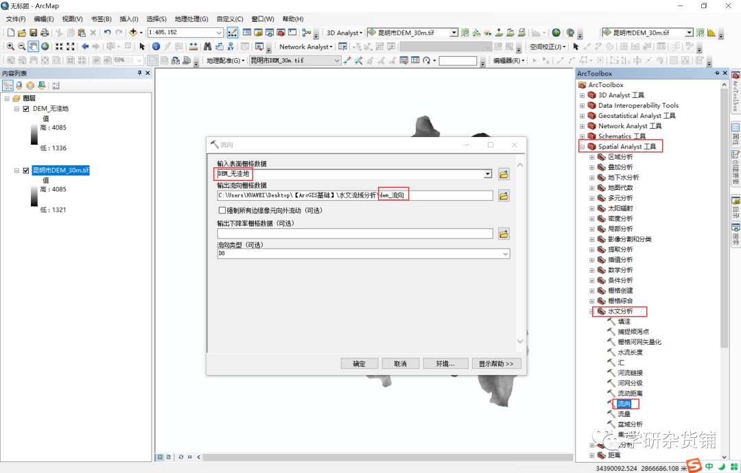This screenshot has height=473, width=741.
Task: Collapse the Spatial Analyst 工具 toolbox
Action: [x=583, y=147]
